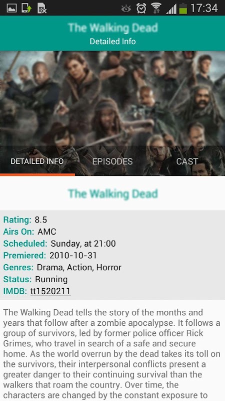
Task: Tap the blurred show title in header bar
Action: tap(113, 28)
